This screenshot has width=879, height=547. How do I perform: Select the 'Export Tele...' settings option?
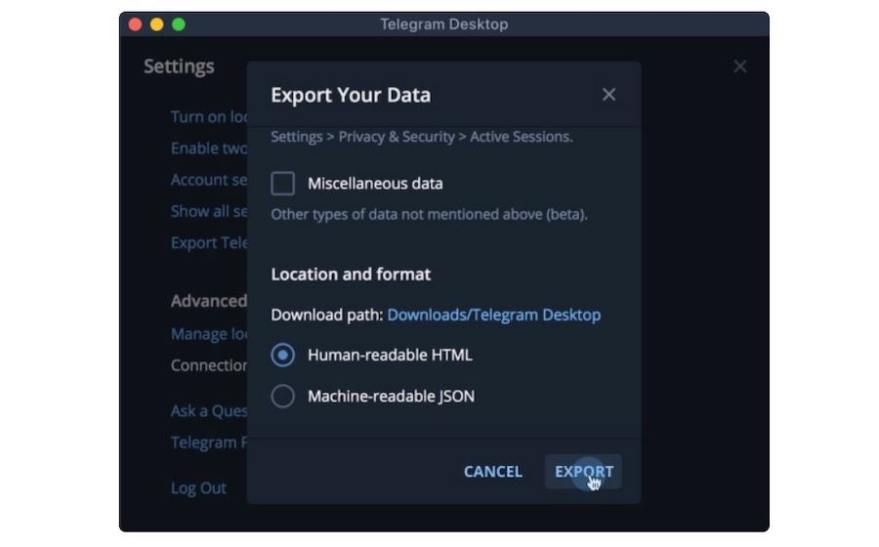click(208, 242)
